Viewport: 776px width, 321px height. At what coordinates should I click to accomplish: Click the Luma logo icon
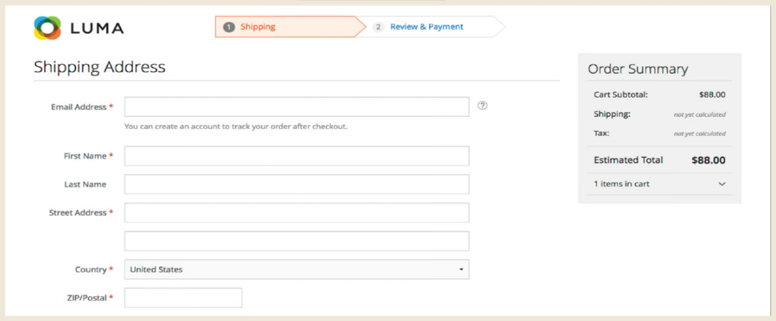[47, 28]
